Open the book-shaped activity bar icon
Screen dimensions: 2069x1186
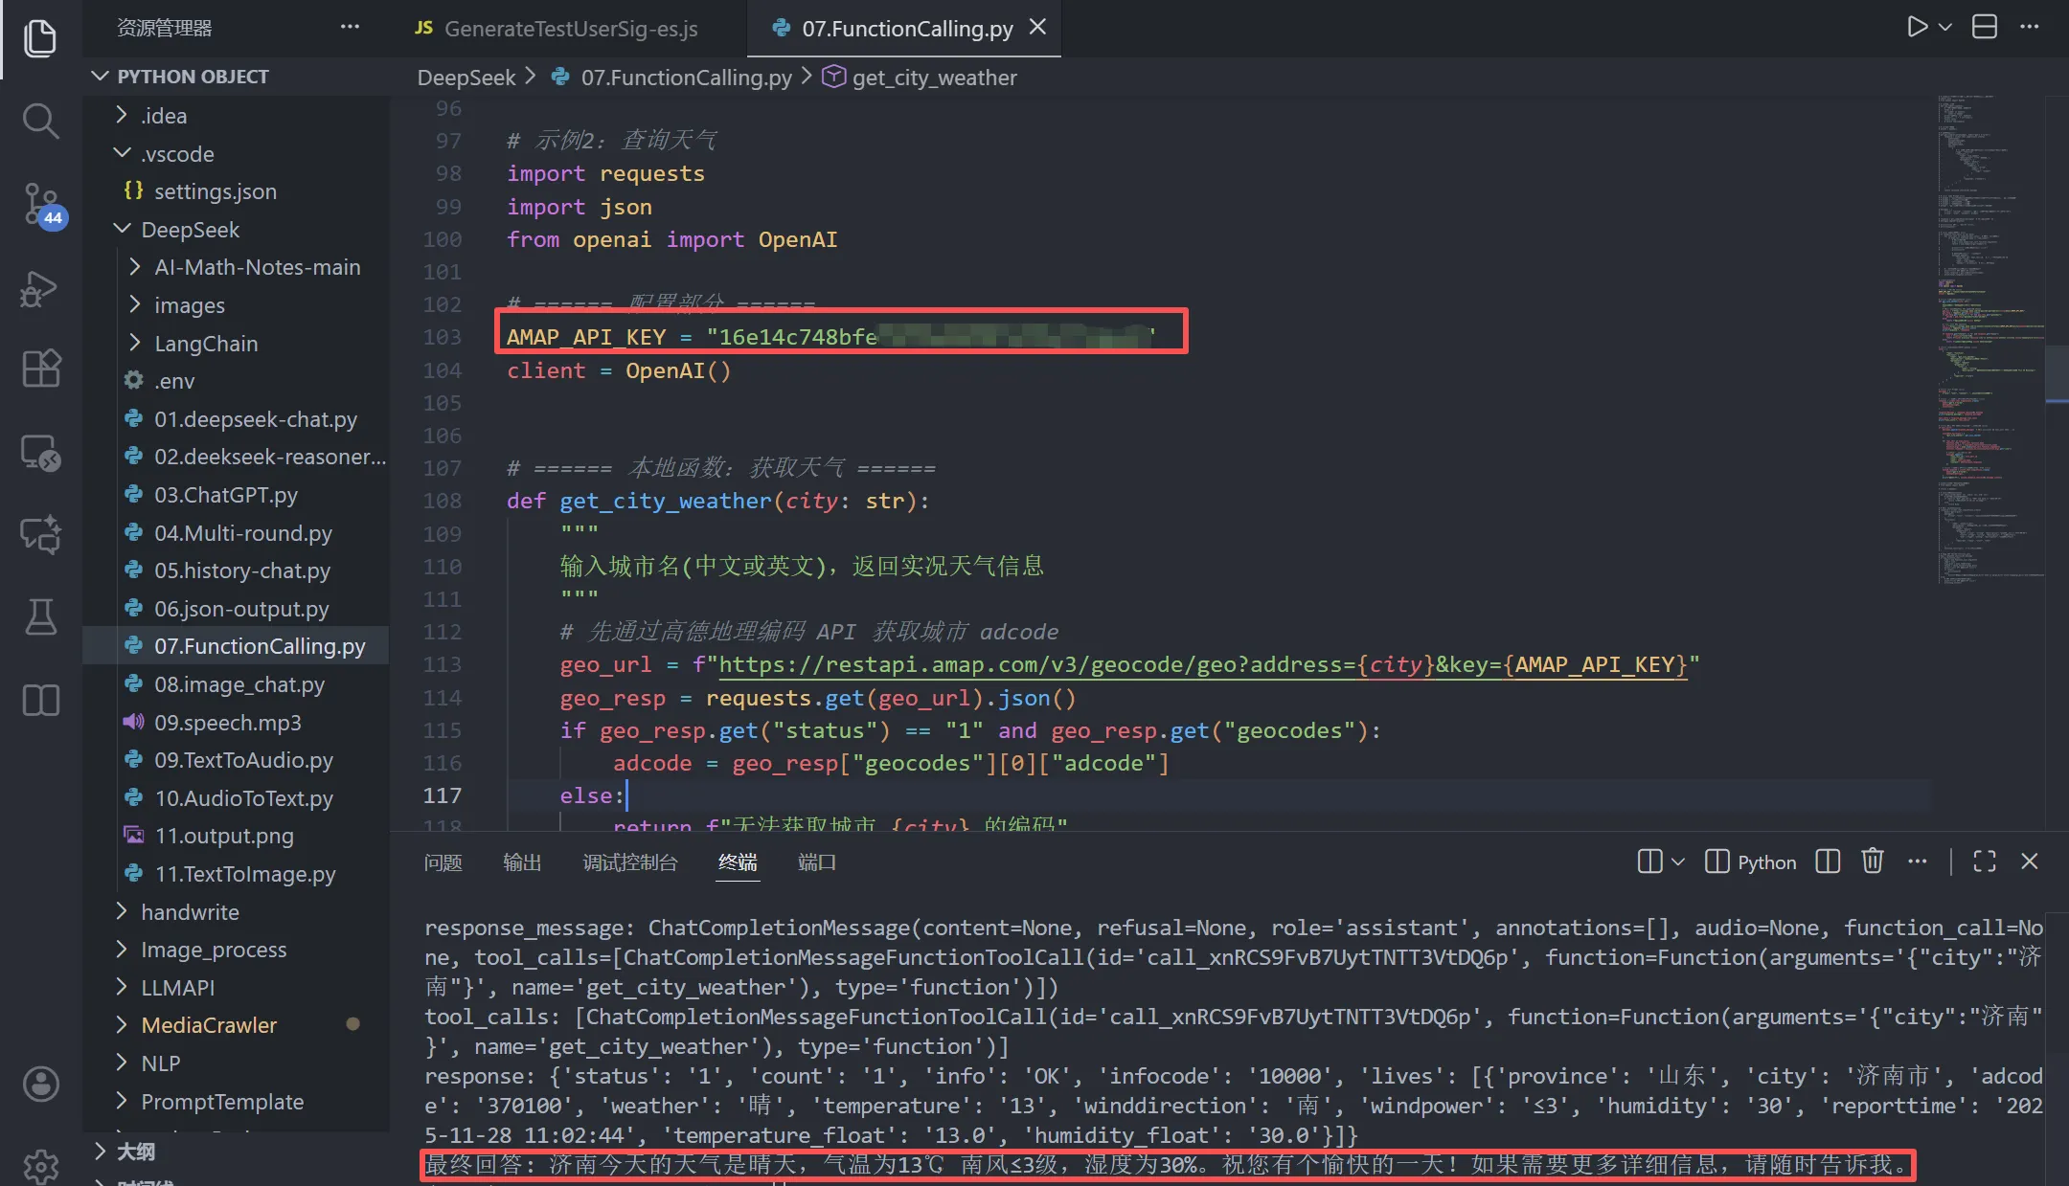[x=40, y=700]
